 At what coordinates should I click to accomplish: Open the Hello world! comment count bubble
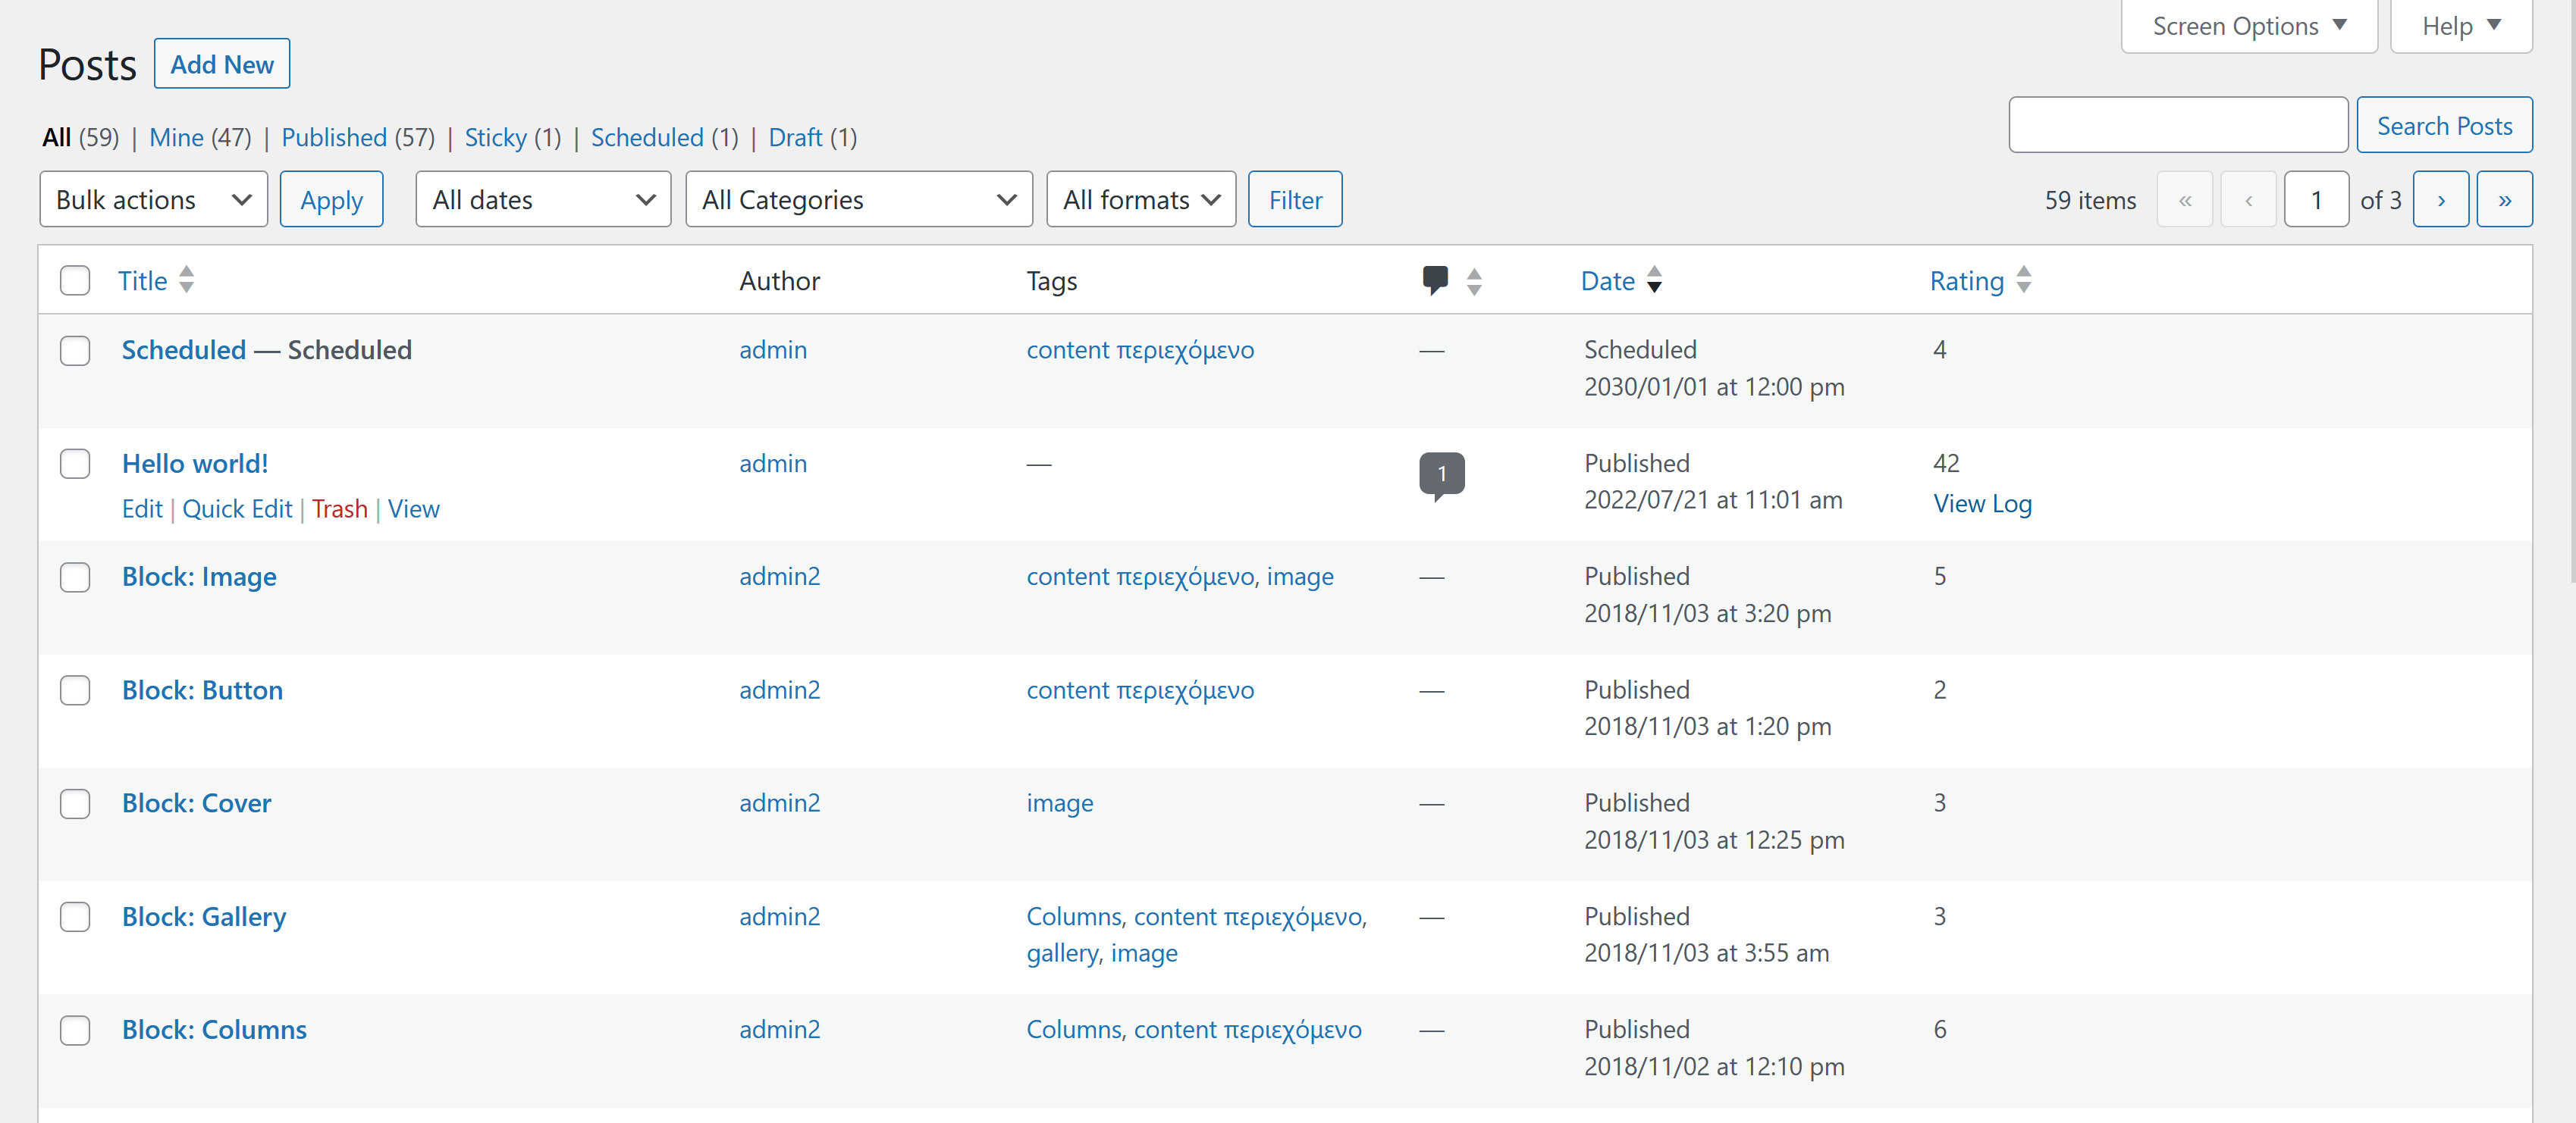tap(1441, 474)
